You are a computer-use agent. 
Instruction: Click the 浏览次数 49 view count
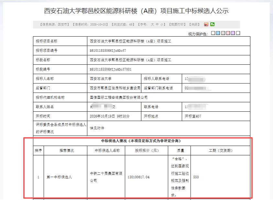123,25
